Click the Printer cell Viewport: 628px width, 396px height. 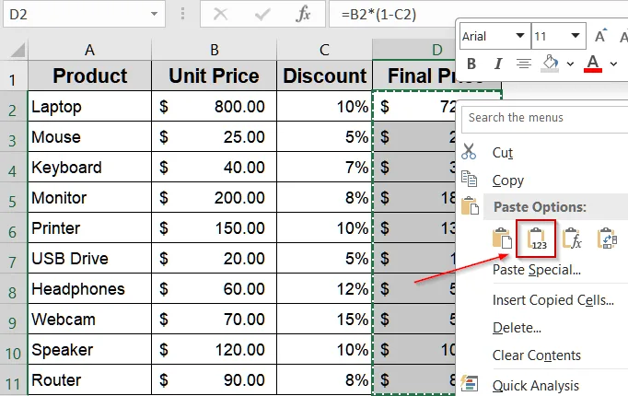(x=89, y=228)
